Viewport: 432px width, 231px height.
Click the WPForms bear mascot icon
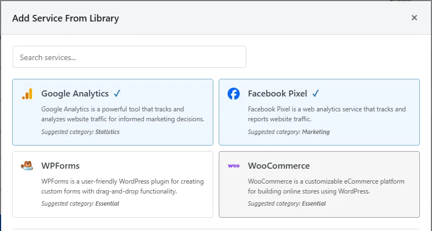(27, 165)
